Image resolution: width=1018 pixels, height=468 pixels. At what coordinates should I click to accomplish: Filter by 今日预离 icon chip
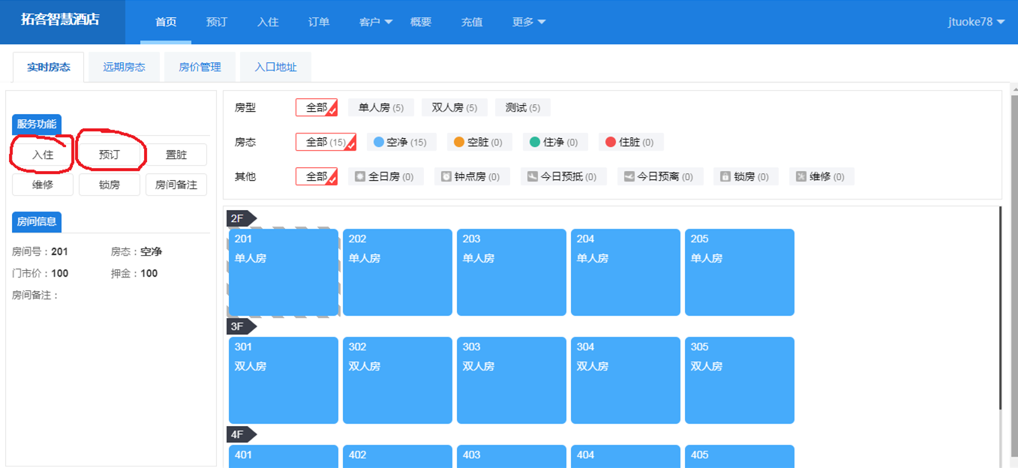coord(660,177)
